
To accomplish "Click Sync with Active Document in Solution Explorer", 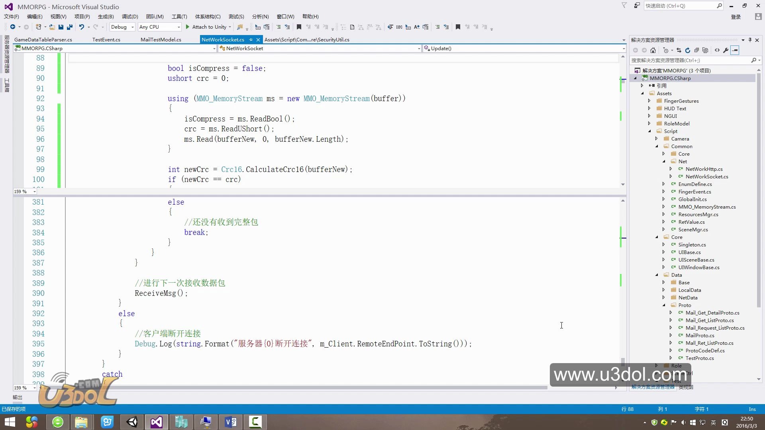I will pyautogui.click(x=678, y=50).
